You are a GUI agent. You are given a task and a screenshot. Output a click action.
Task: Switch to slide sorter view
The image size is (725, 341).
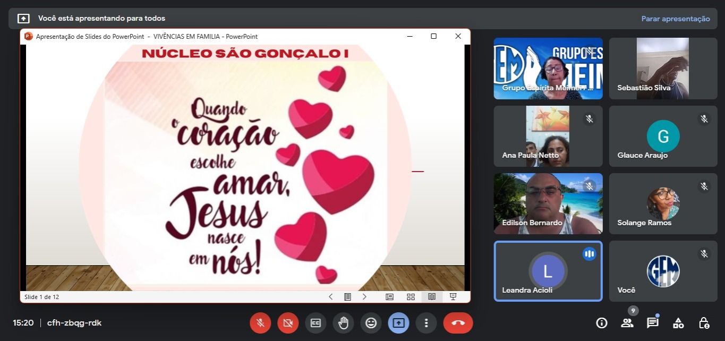[411, 297]
